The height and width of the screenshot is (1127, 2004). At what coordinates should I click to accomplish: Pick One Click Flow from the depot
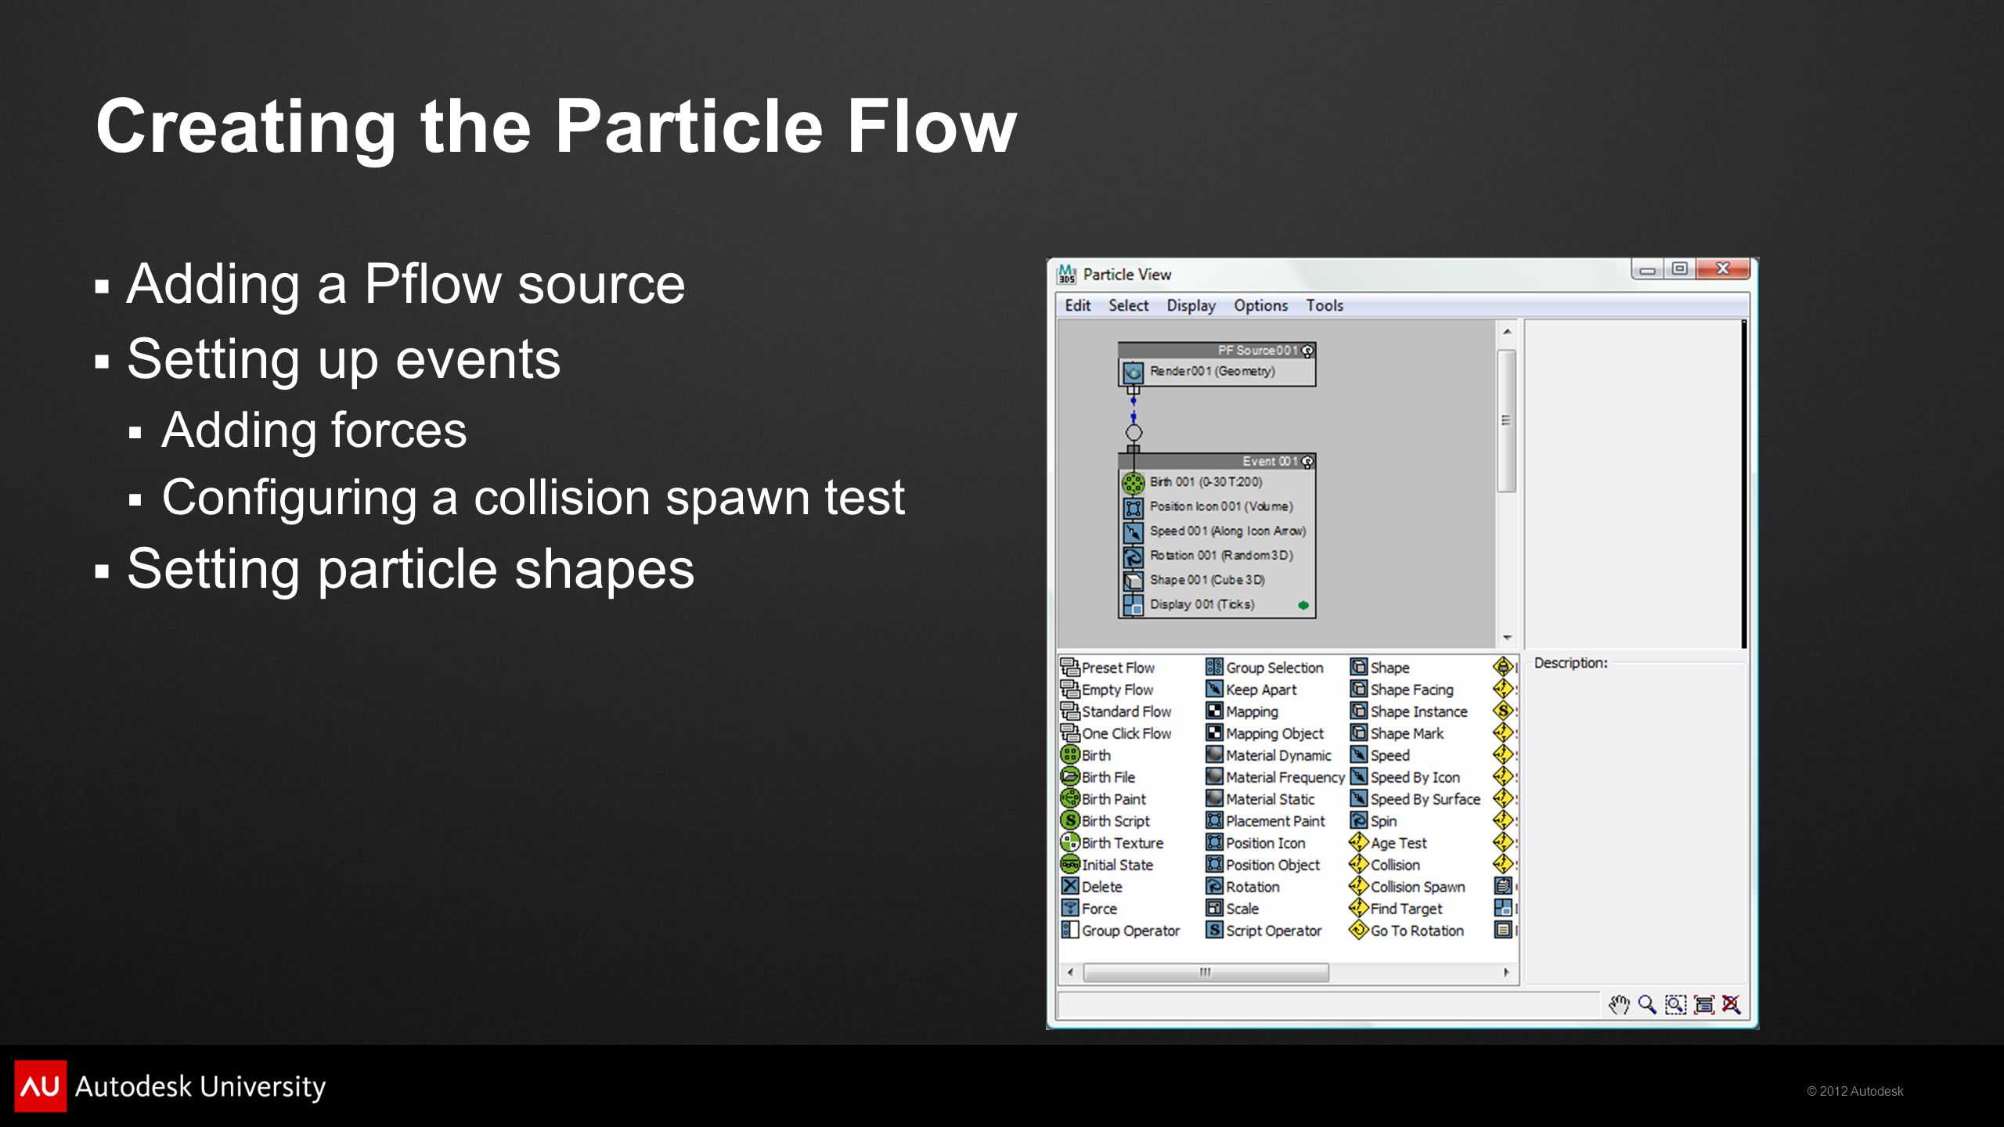(x=1116, y=733)
